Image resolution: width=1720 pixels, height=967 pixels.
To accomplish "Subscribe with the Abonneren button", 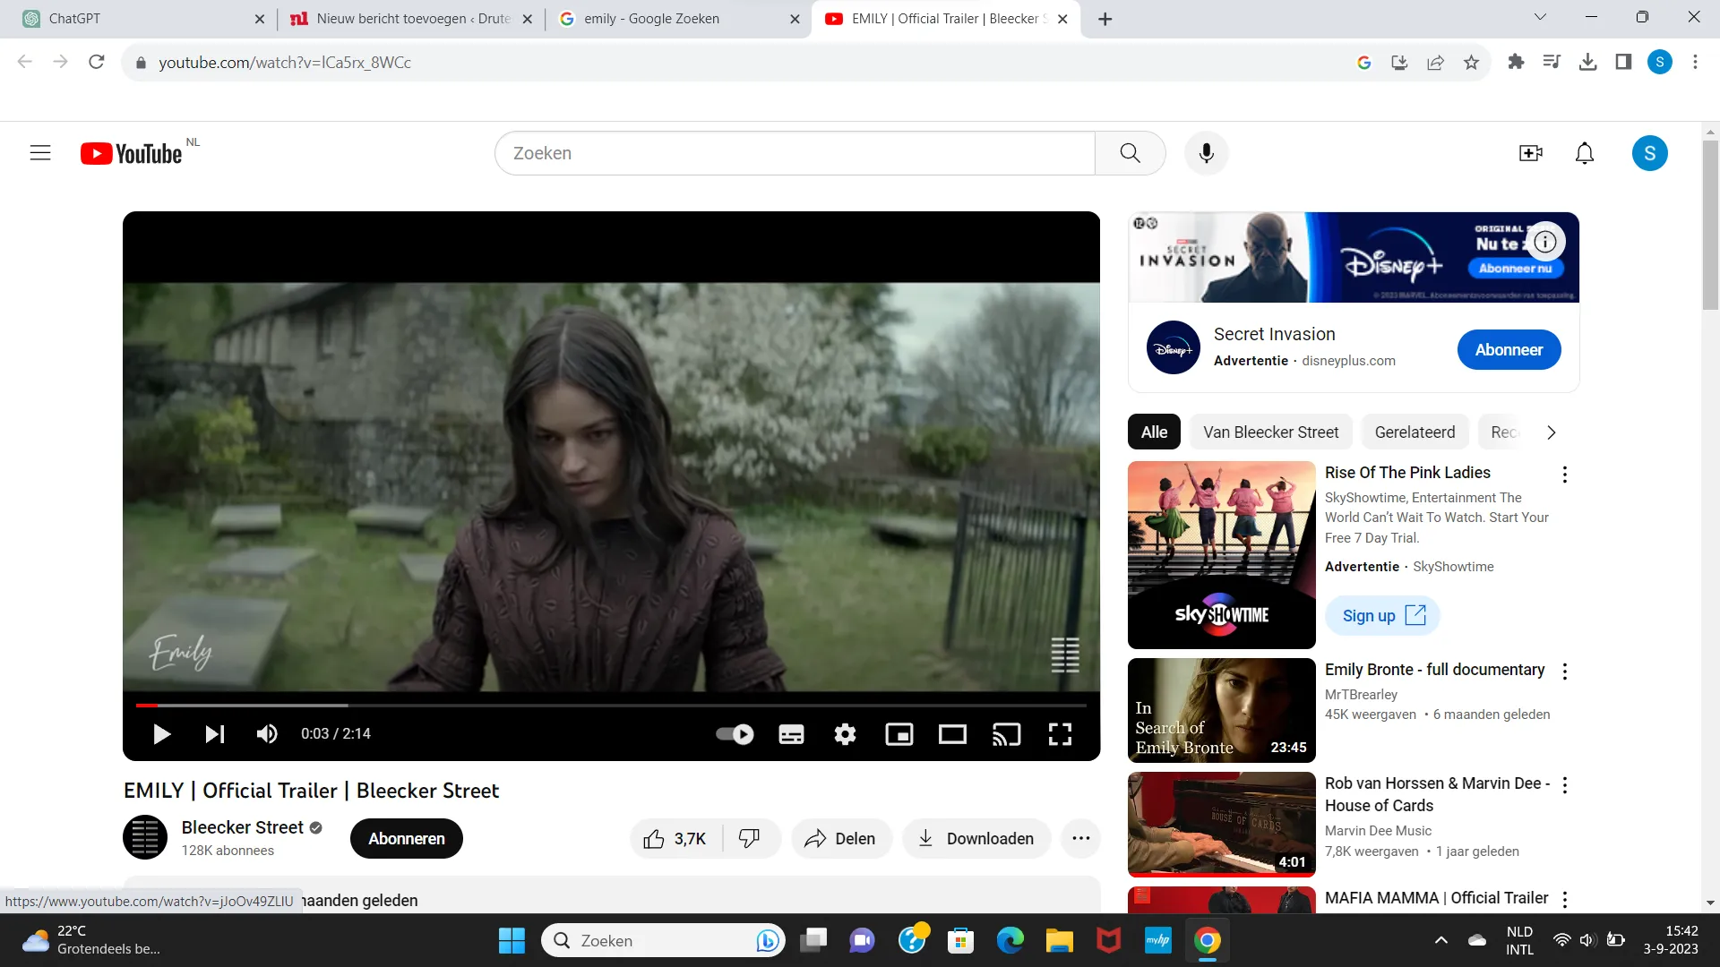I will (406, 838).
